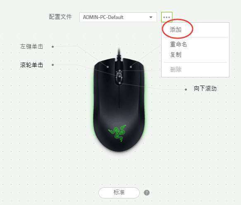This screenshot has width=241, height=205.
Task: Choose 删除 in the profile menu
Action: [x=176, y=69]
